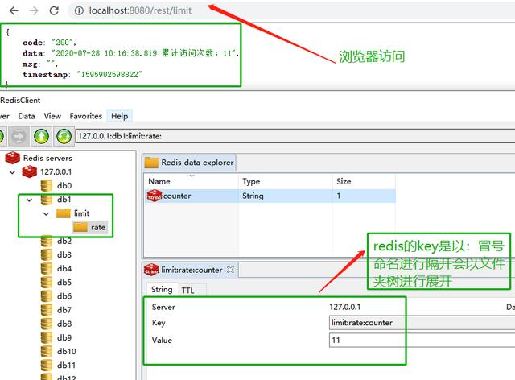
Task: Open the View menu
Action: click(52, 116)
